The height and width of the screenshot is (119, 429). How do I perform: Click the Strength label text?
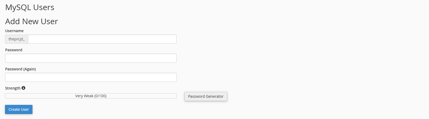pyautogui.click(x=13, y=88)
